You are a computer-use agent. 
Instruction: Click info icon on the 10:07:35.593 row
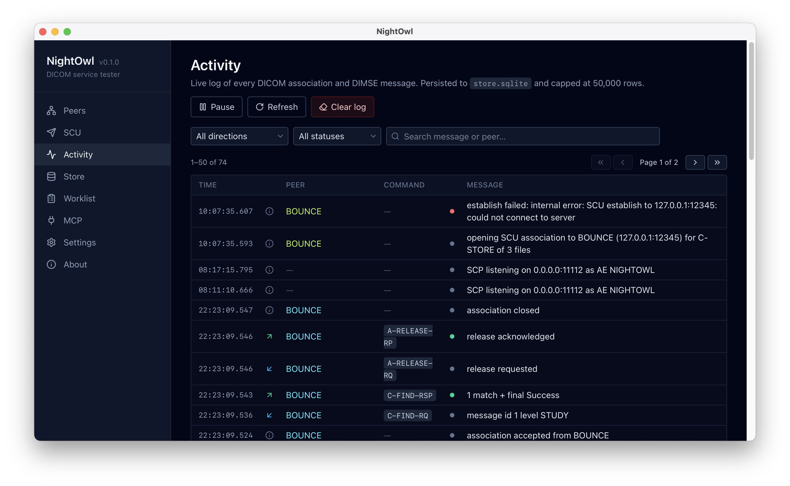269,244
